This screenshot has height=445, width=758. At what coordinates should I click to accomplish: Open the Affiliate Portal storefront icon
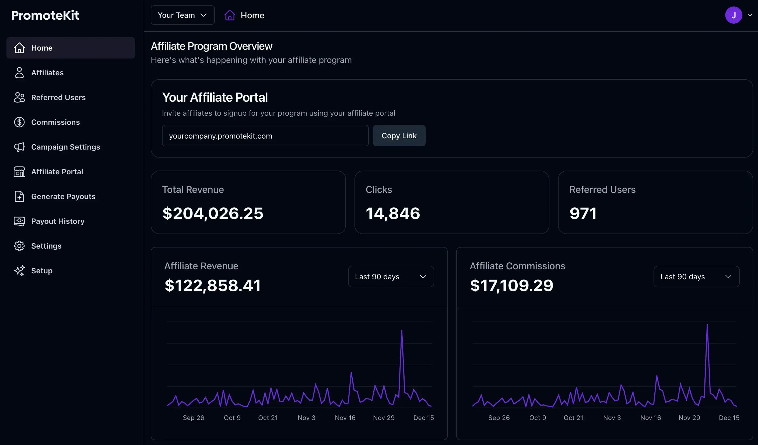(x=19, y=172)
